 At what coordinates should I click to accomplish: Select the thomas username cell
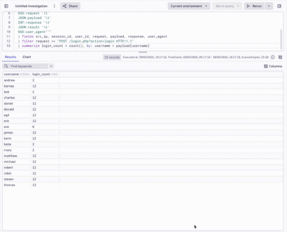17,185
